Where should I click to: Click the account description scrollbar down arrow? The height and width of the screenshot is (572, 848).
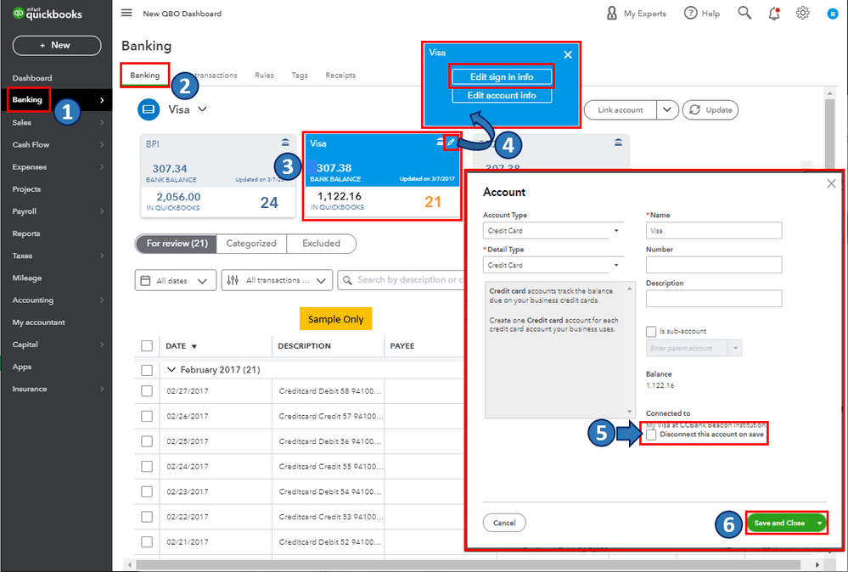point(630,412)
